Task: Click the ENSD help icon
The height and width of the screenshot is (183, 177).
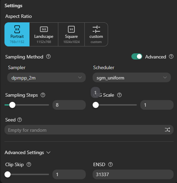Action: (110, 164)
